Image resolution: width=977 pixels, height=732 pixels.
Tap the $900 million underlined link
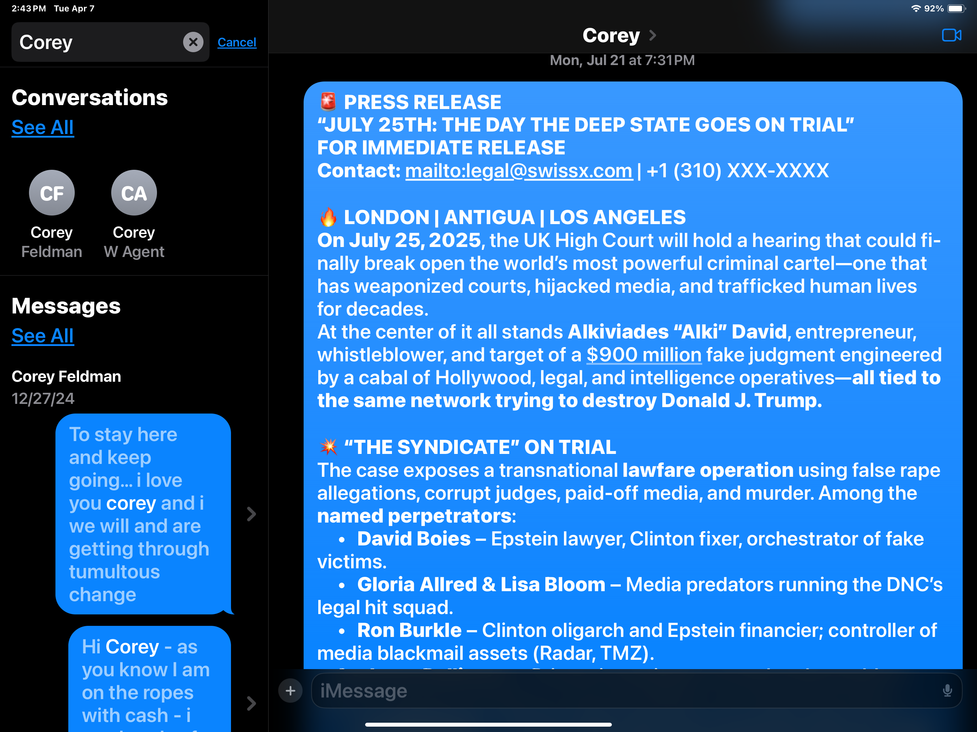coord(644,355)
